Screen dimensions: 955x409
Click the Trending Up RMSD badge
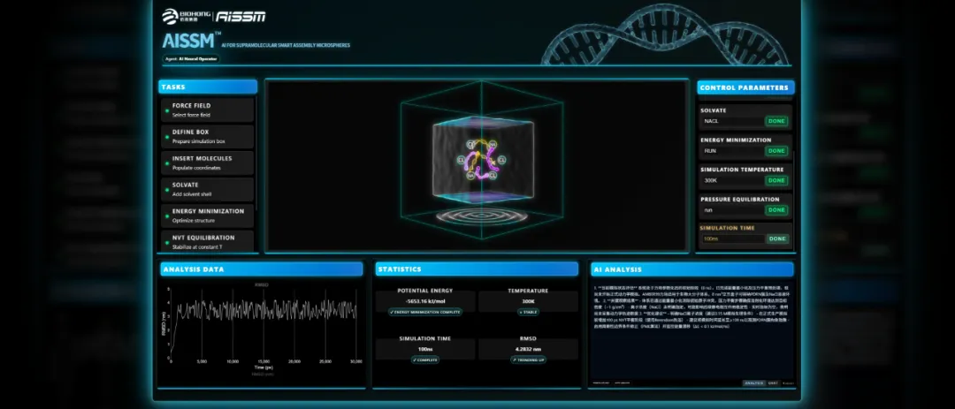coord(528,360)
